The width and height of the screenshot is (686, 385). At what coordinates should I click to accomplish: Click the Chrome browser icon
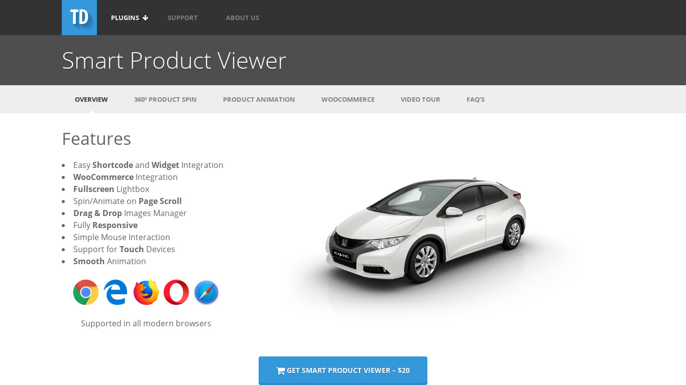click(x=86, y=292)
